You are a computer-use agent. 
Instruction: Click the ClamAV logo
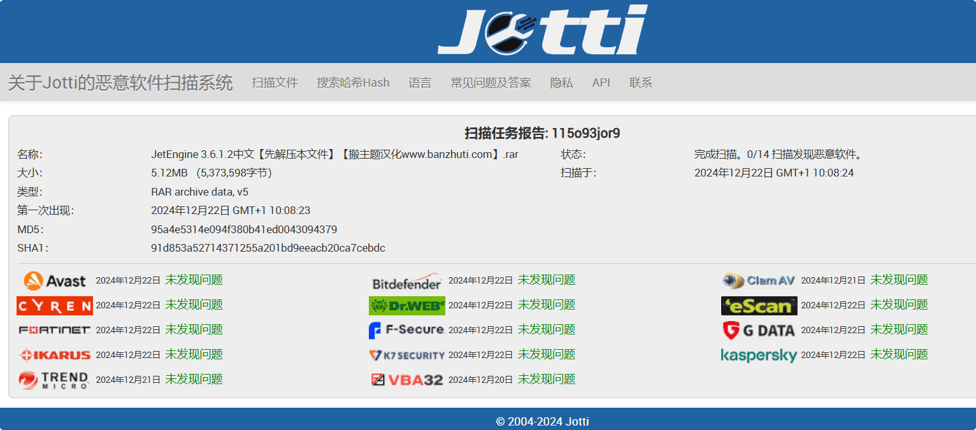click(759, 280)
